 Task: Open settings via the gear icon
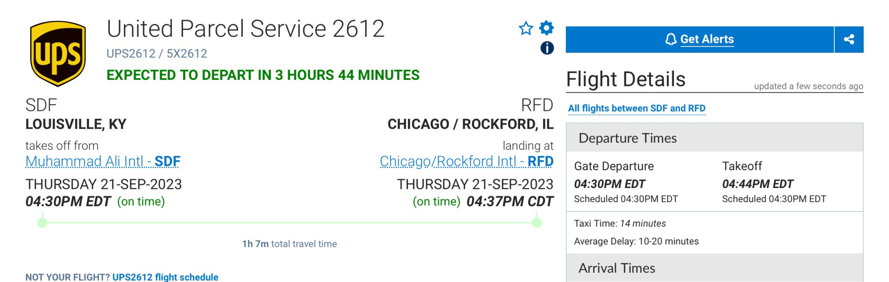coord(546,28)
